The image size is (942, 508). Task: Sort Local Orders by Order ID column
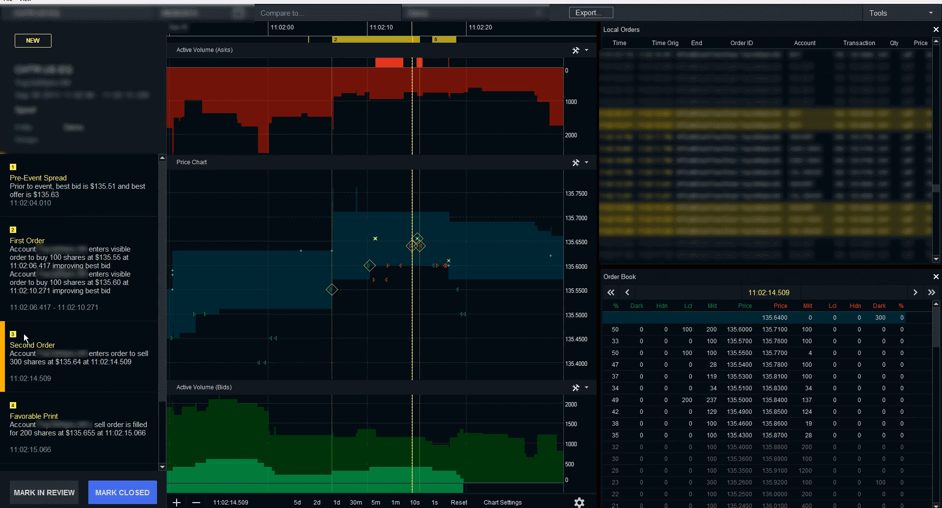741,43
